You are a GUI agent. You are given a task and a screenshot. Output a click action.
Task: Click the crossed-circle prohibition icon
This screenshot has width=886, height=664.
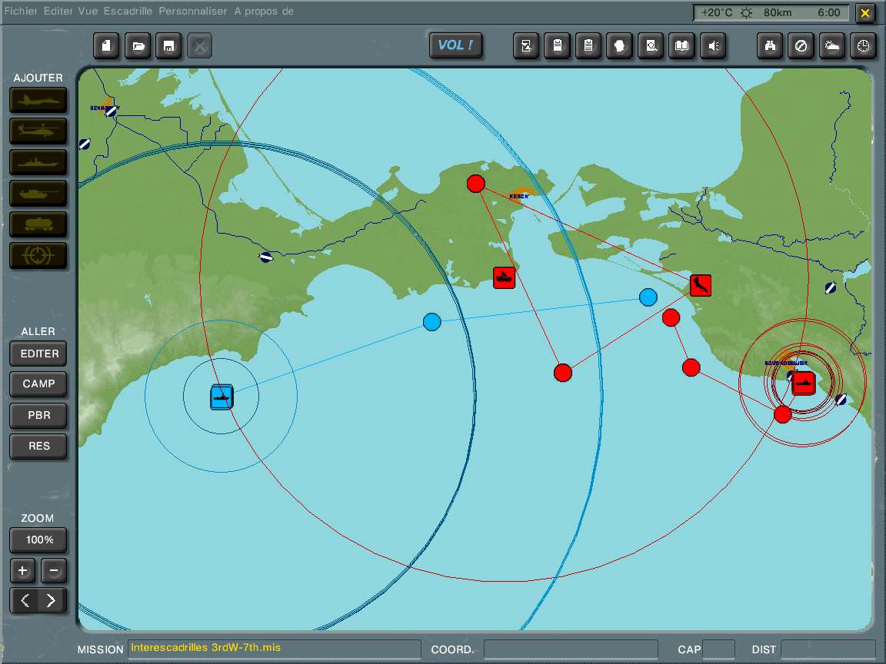pyautogui.click(x=801, y=46)
